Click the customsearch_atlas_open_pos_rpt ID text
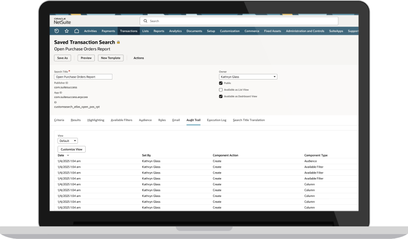The image size is (408, 239). click(x=77, y=107)
